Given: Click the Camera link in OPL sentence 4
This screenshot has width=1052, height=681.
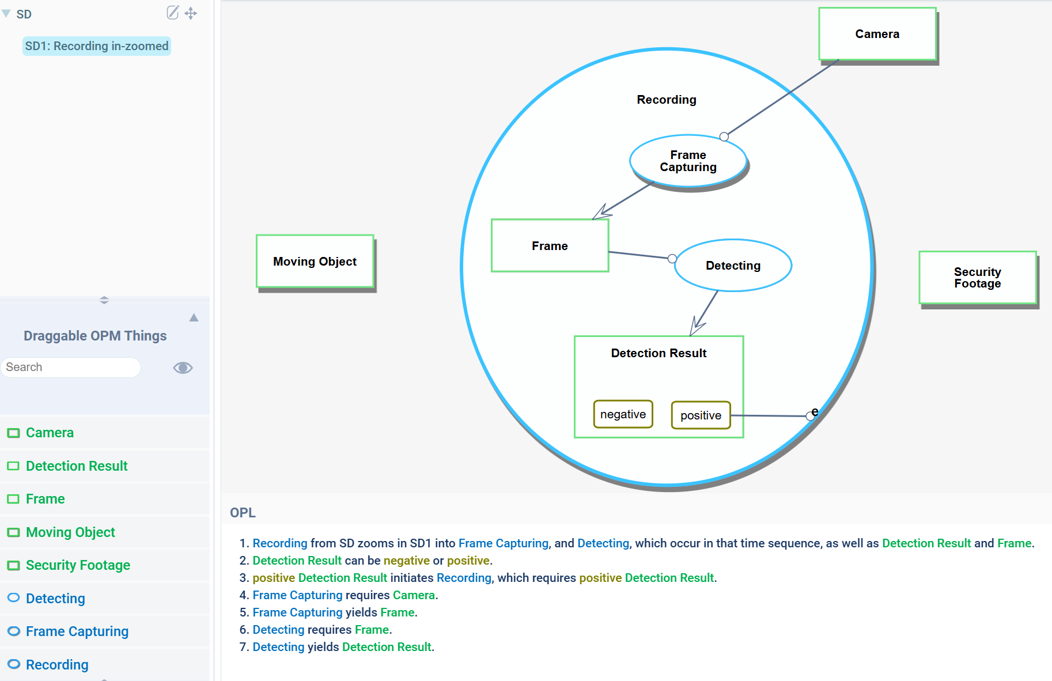Looking at the screenshot, I should click(413, 595).
